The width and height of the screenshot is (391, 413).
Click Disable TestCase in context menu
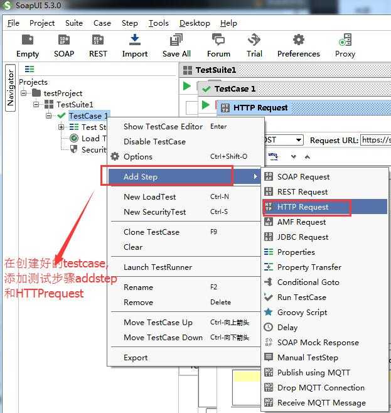pos(185,141)
